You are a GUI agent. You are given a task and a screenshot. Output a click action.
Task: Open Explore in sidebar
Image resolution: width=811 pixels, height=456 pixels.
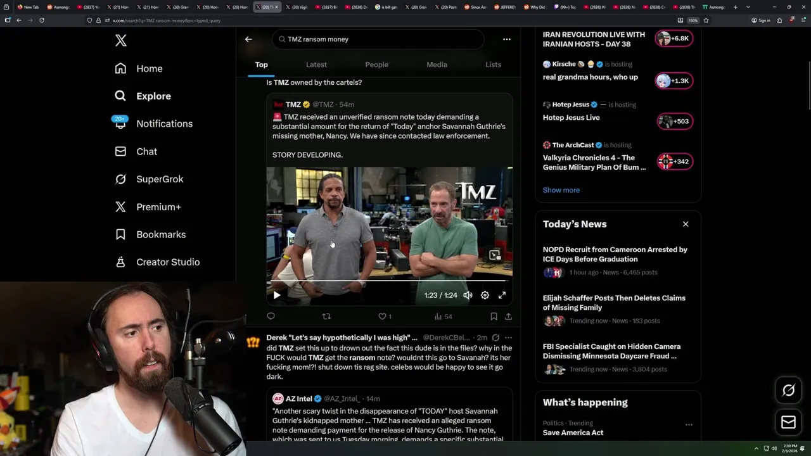(143, 96)
